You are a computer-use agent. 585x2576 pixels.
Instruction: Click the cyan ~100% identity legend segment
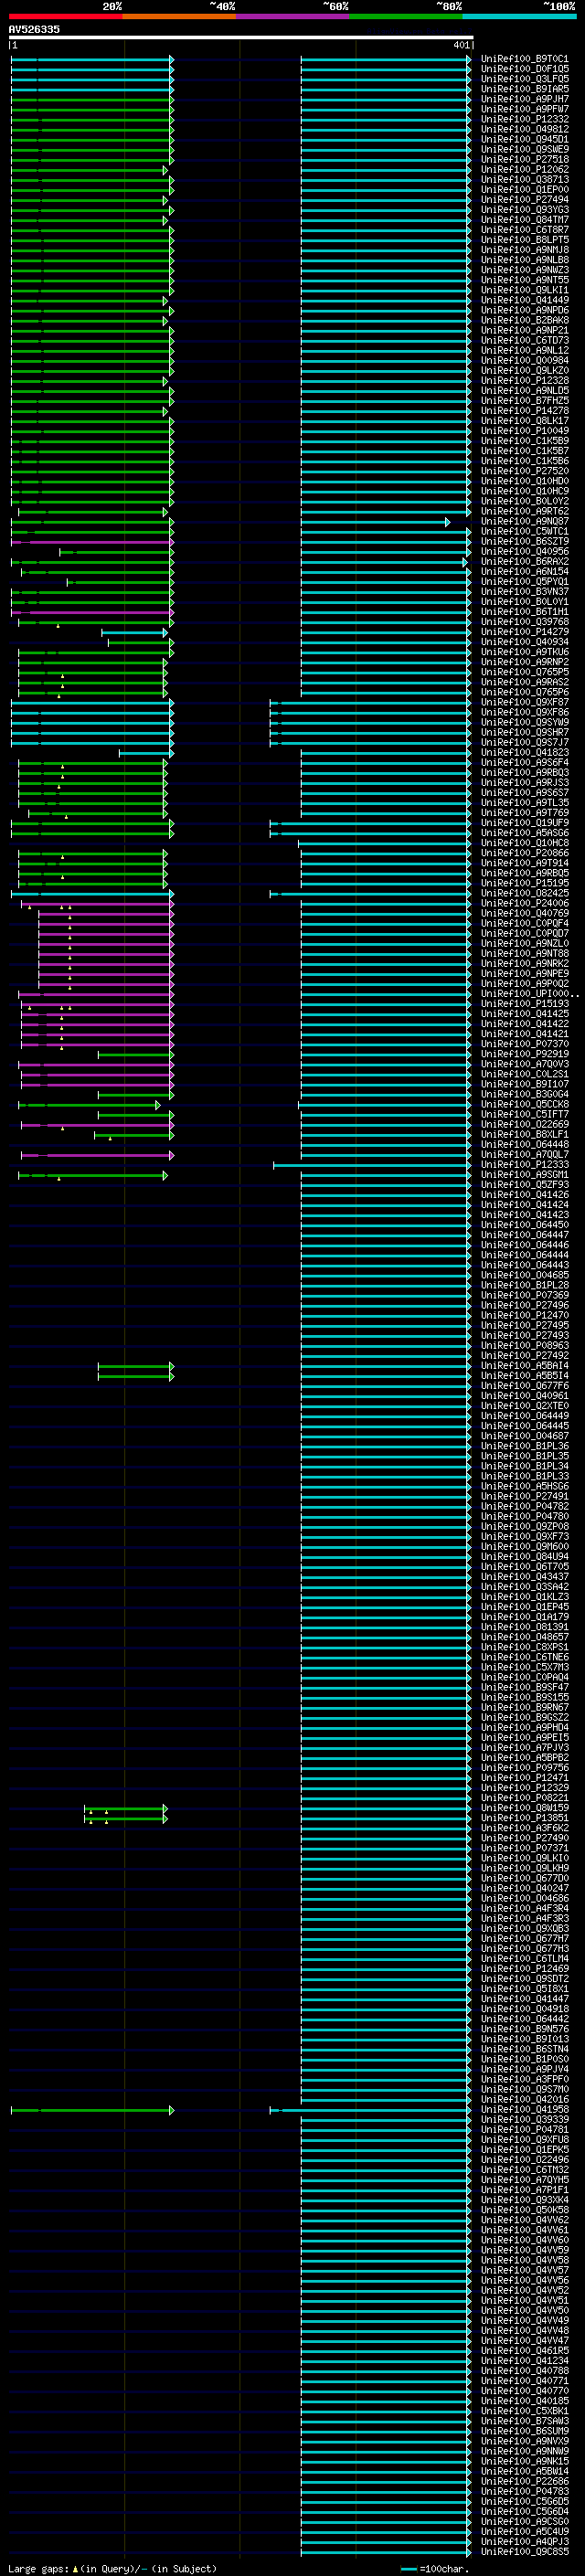[x=519, y=16]
